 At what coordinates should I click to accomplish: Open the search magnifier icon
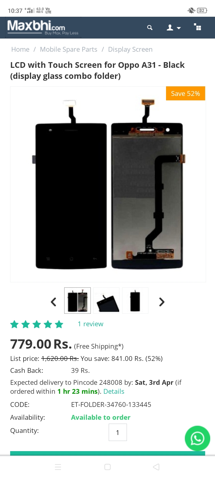150,28
